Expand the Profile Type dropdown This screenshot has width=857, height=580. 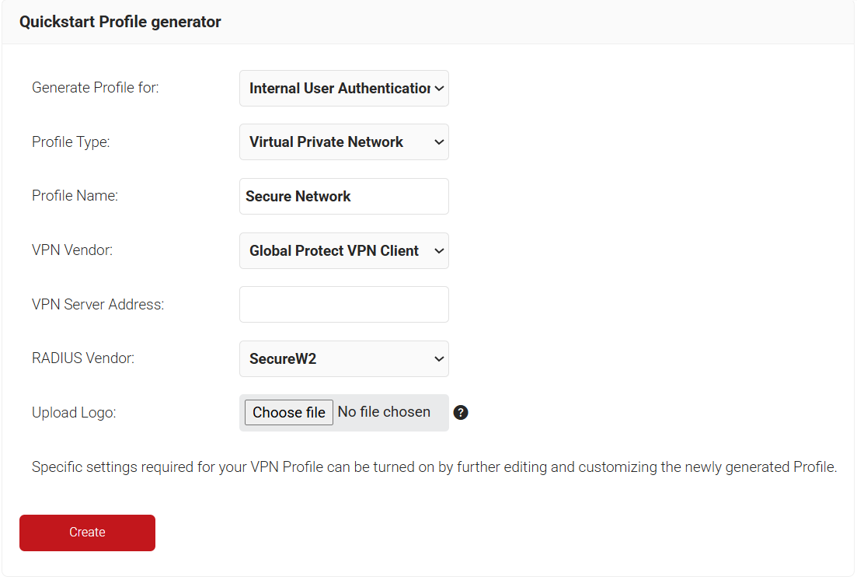[343, 142]
